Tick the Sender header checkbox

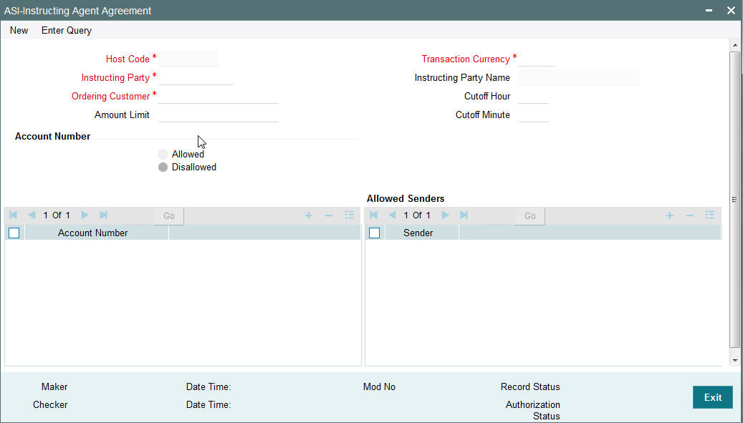[374, 233]
